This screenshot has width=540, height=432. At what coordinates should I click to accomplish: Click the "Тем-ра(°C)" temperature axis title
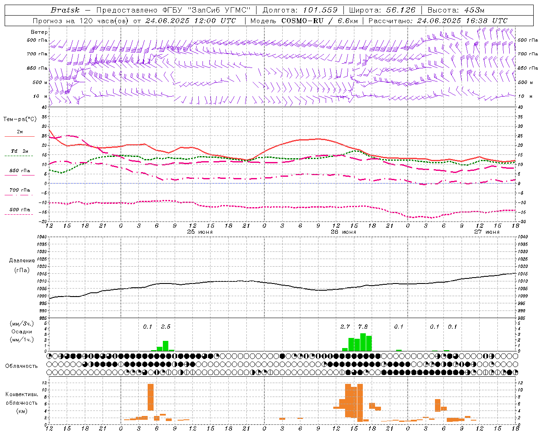[x=20, y=119]
